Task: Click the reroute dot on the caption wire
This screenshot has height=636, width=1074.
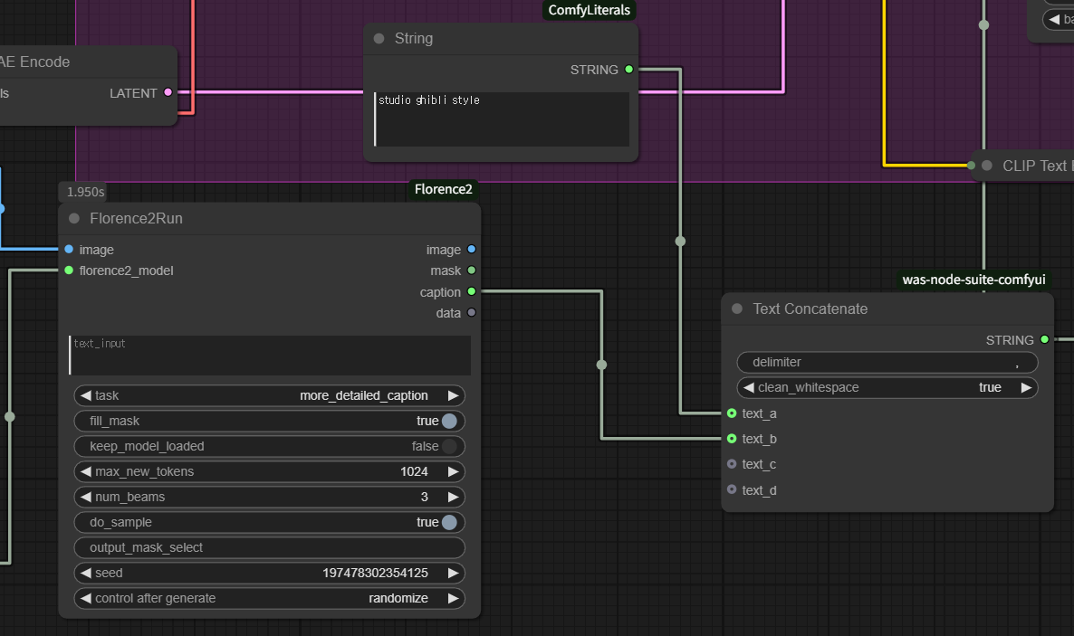Action: [x=601, y=365]
